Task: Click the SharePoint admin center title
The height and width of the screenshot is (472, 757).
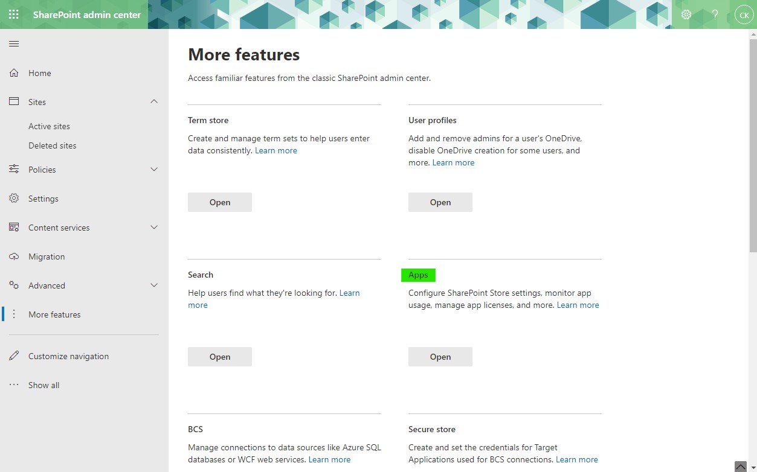Action: pyautogui.click(x=87, y=14)
